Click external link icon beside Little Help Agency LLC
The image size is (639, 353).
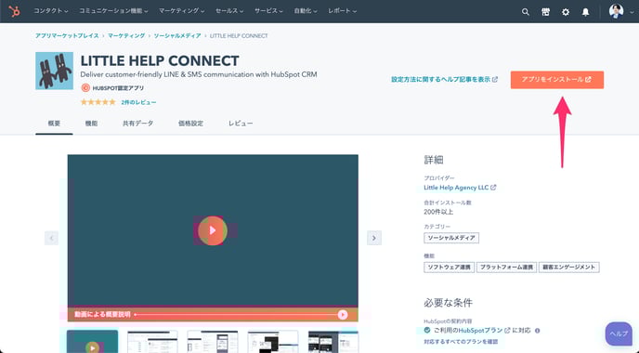(493, 188)
